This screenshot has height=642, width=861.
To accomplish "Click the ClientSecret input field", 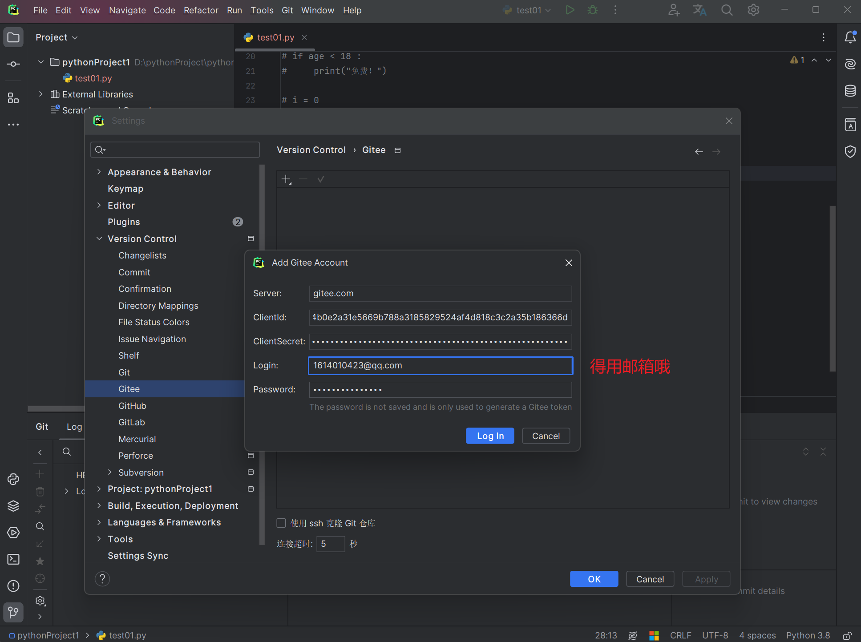I will point(441,341).
